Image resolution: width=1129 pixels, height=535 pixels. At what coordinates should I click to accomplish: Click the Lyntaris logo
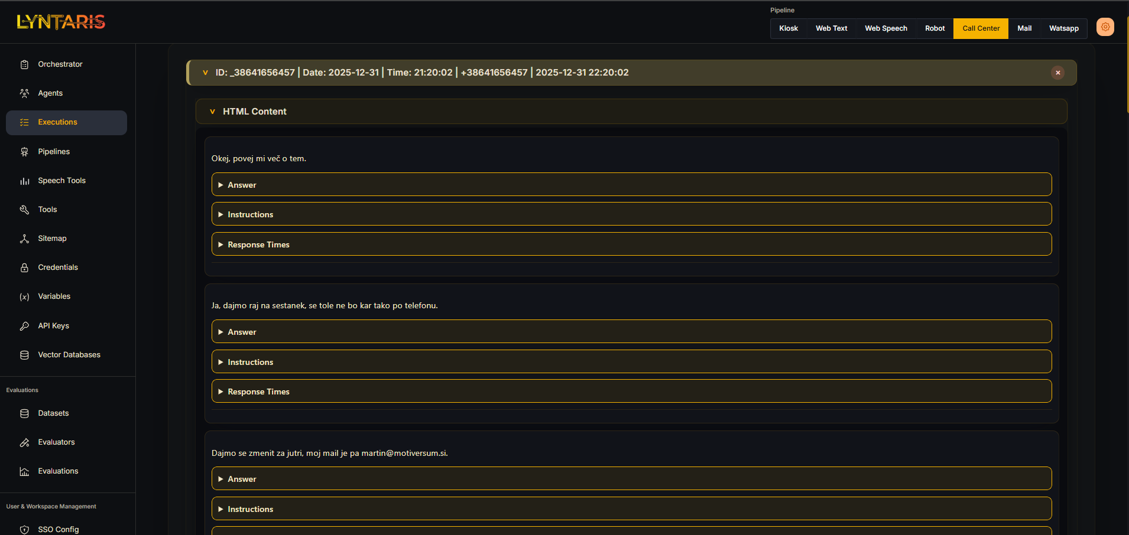(x=61, y=22)
